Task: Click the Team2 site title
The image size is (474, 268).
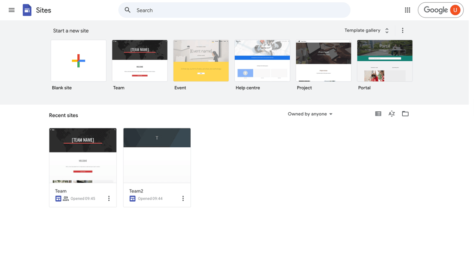Action: (136, 191)
